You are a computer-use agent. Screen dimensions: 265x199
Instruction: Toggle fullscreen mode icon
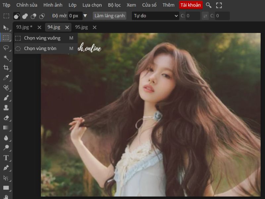(219, 5)
